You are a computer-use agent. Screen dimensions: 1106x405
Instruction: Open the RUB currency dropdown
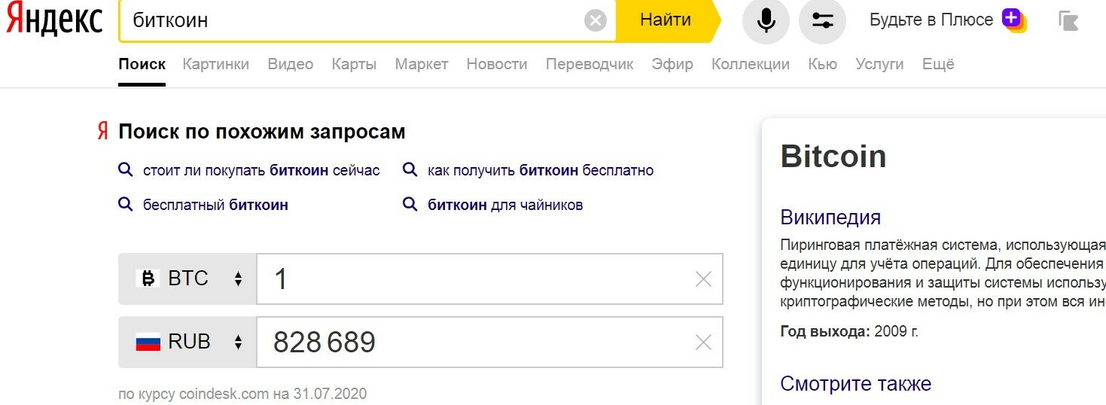pyautogui.click(x=188, y=343)
